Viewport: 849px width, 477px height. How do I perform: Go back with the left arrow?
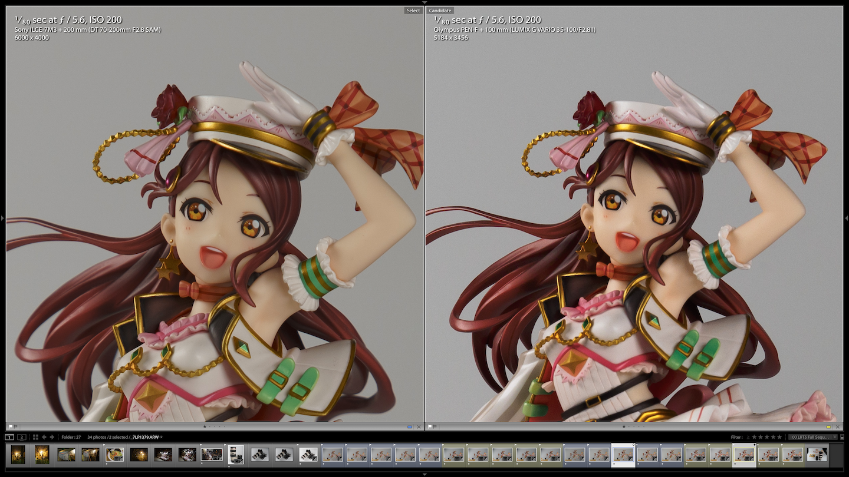coord(44,437)
